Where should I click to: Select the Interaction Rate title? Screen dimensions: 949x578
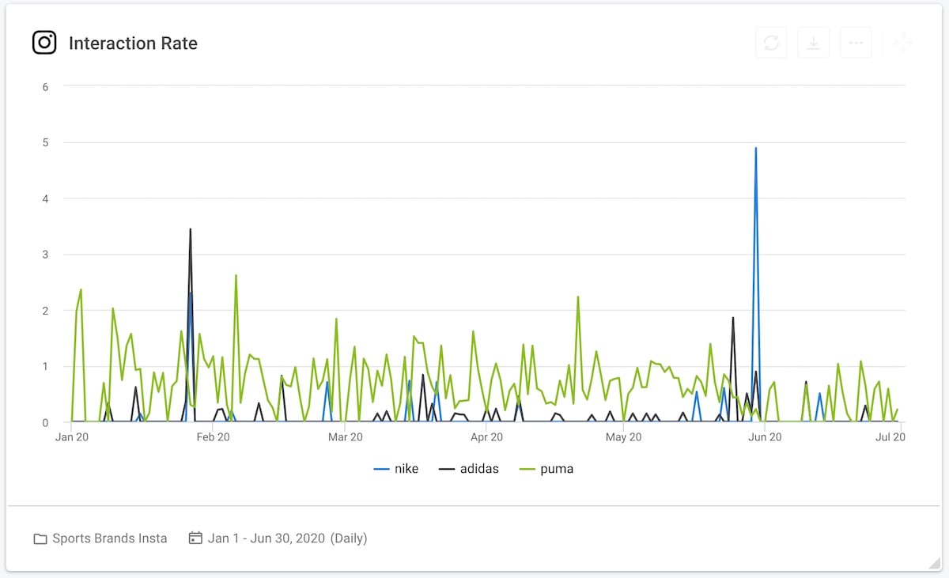coord(133,43)
